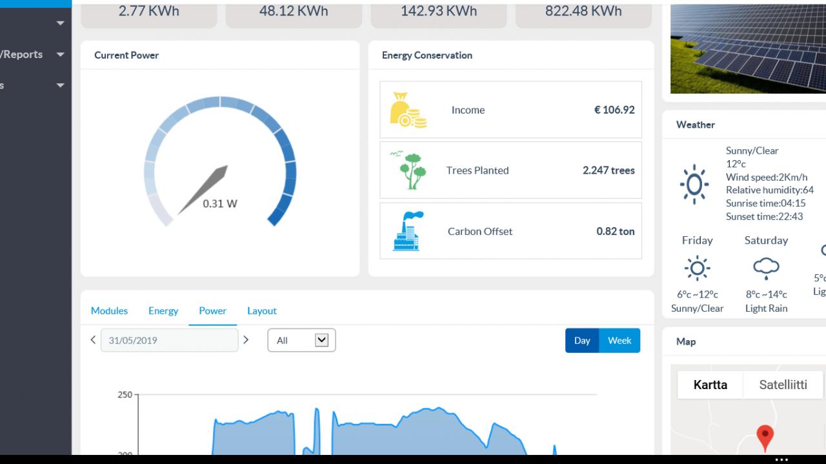The width and height of the screenshot is (826, 464).
Task: Switch the map to Satelliitti view
Action: coord(783,385)
